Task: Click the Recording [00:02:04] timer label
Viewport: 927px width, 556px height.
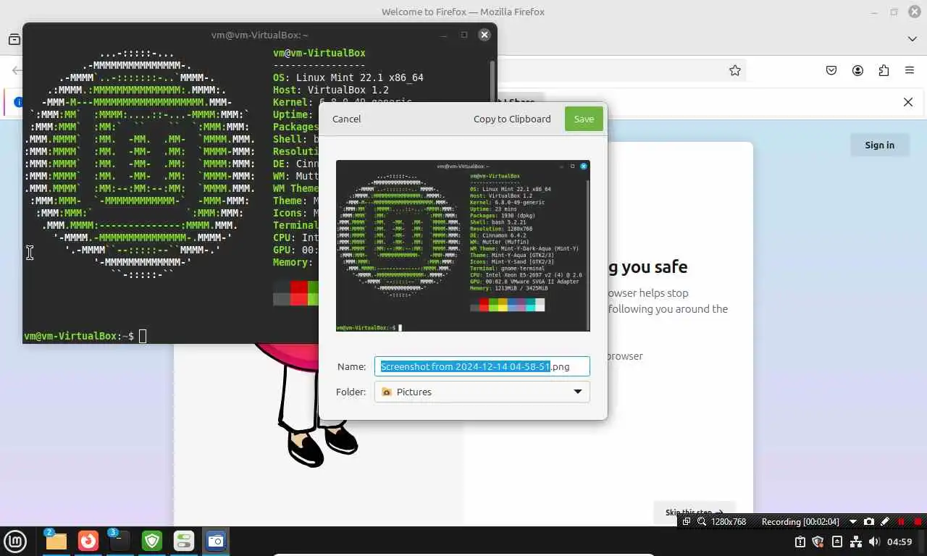Action: coord(800,521)
